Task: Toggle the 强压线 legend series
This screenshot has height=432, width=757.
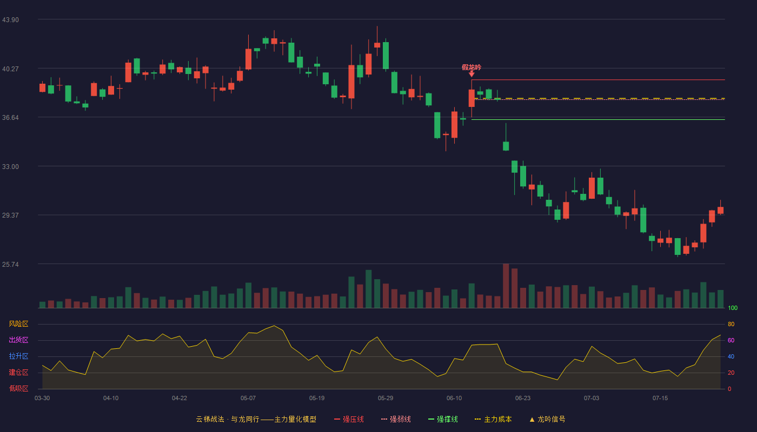Action: (349, 419)
